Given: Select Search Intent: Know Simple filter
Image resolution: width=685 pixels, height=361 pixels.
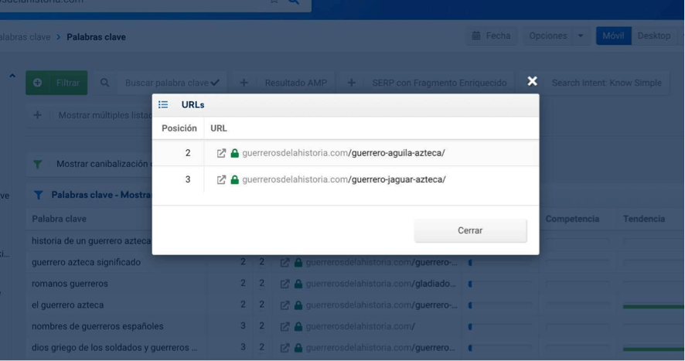Looking at the screenshot, I should 606,83.
